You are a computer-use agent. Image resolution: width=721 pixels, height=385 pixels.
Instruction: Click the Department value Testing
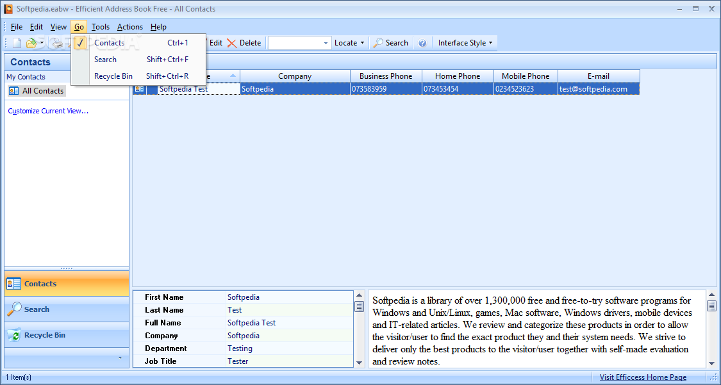click(x=240, y=348)
